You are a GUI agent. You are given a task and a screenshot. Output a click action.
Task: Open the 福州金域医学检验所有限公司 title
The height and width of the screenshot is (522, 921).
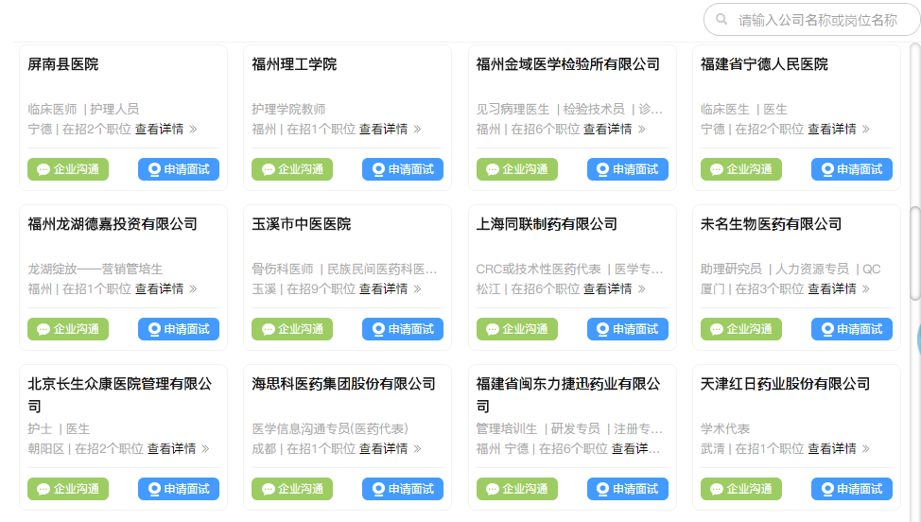click(568, 64)
